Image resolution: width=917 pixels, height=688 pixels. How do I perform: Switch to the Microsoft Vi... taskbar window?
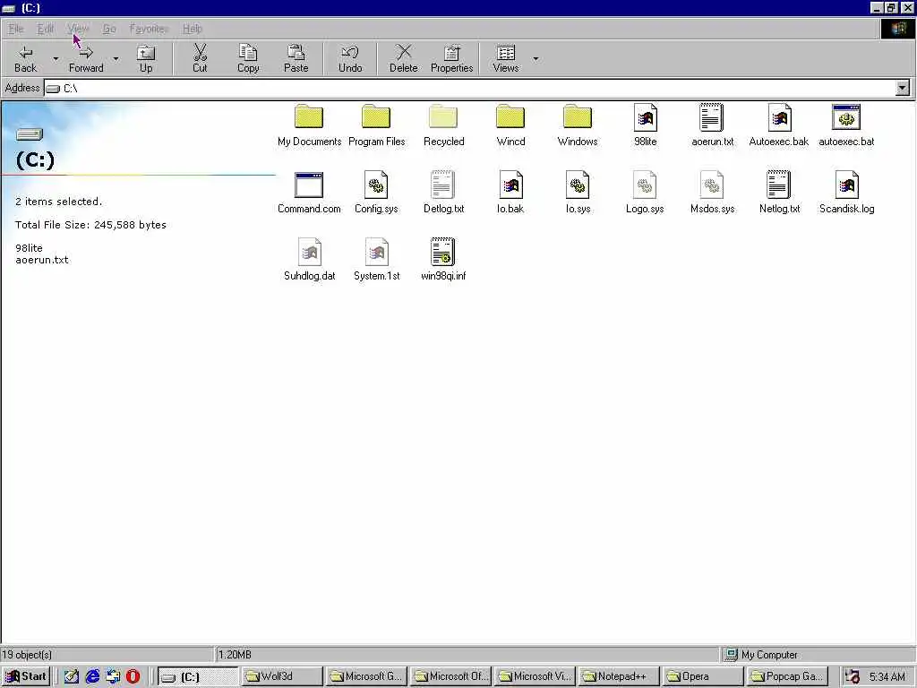click(535, 677)
